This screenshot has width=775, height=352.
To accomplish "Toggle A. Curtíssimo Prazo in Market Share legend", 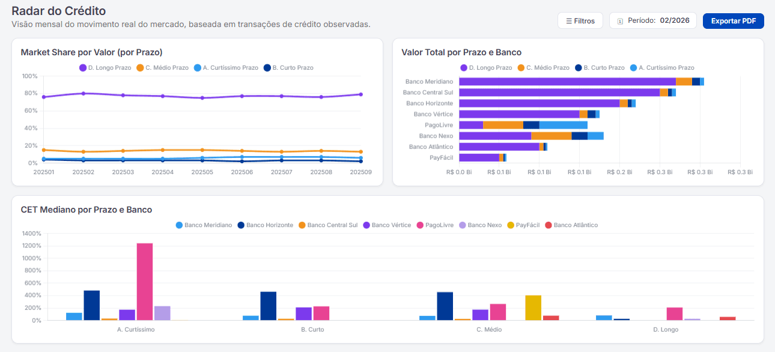I will pyautogui.click(x=226, y=68).
